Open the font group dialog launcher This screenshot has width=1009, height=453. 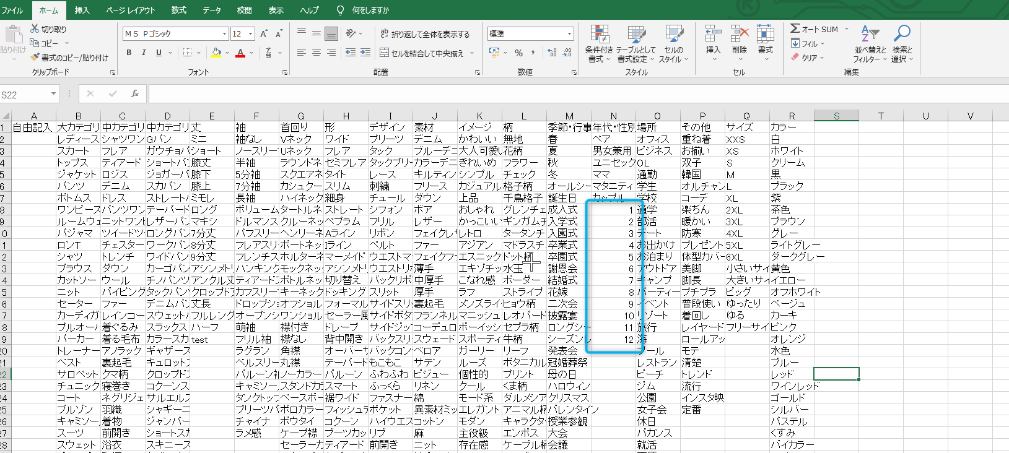(285, 72)
